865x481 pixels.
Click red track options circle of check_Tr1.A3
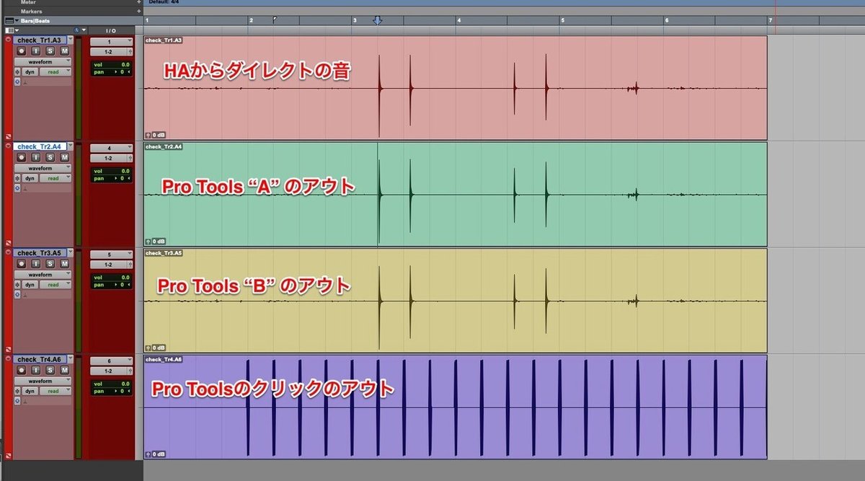point(8,40)
